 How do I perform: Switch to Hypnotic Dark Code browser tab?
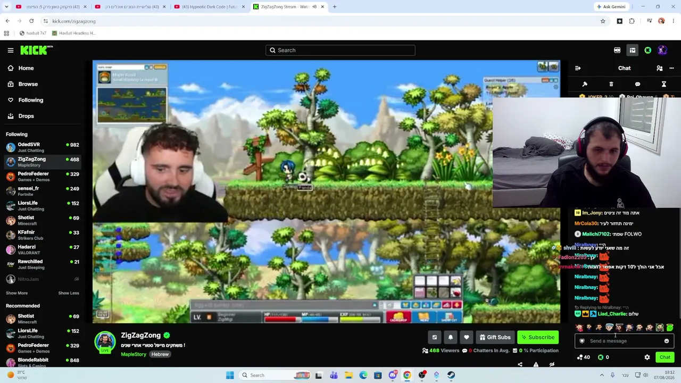(x=209, y=6)
